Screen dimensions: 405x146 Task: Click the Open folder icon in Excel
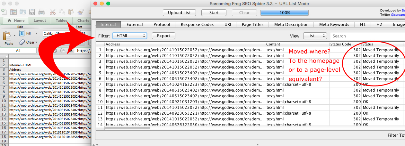(x=23, y=12)
